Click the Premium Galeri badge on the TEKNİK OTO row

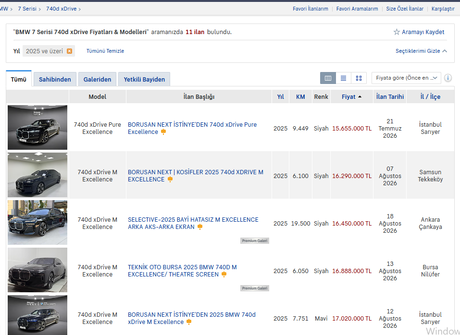point(255,288)
